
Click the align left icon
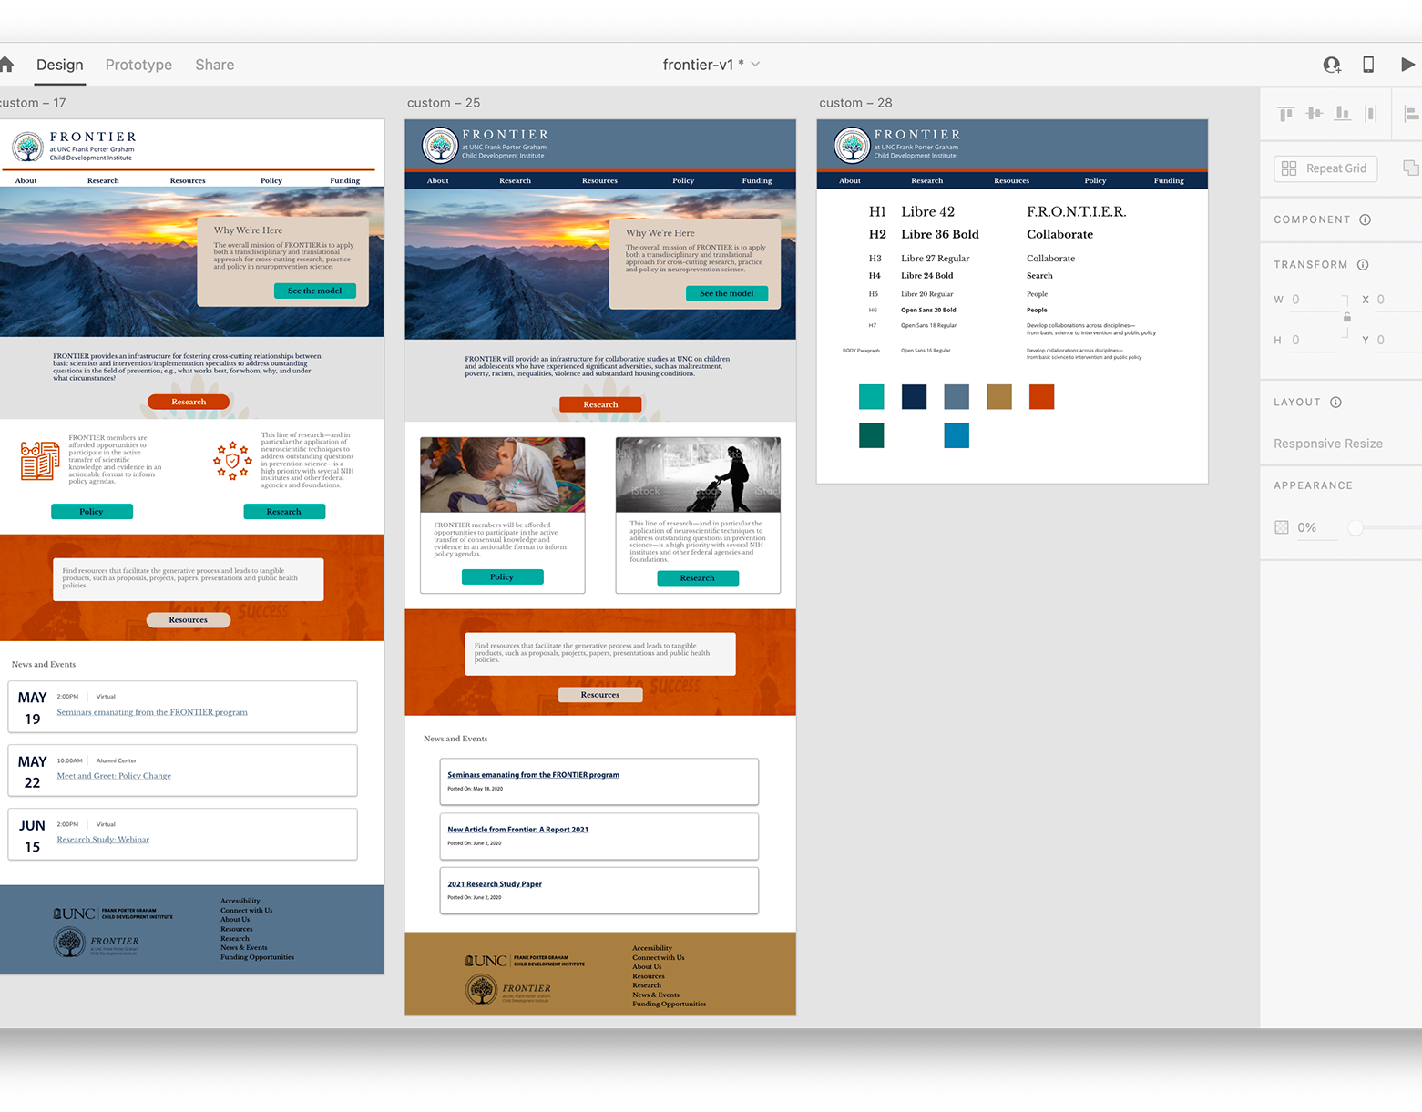[x=1412, y=114]
